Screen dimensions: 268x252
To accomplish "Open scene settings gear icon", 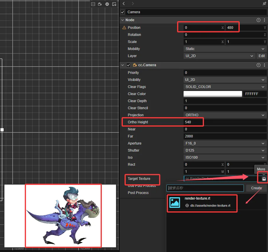I will pyautogui.click(x=107, y=4).
